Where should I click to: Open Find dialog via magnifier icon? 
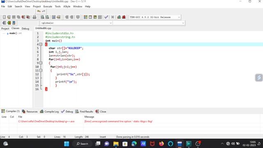[x=42, y=17]
